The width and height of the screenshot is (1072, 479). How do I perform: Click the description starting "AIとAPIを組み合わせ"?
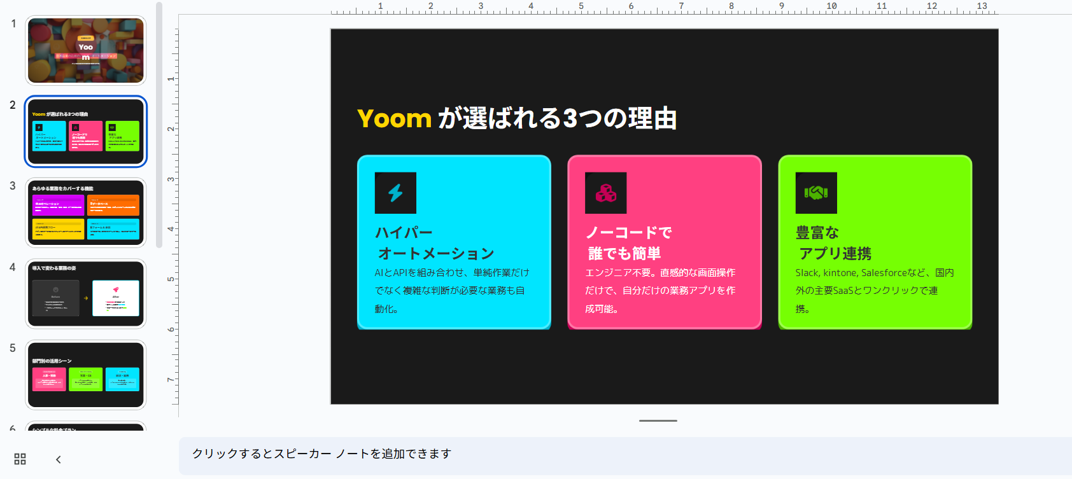coord(452,291)
